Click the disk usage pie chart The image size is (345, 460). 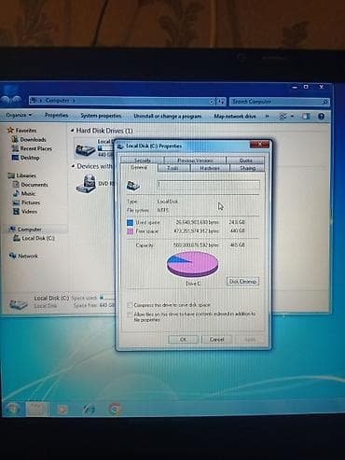click(x=192, y=265)
